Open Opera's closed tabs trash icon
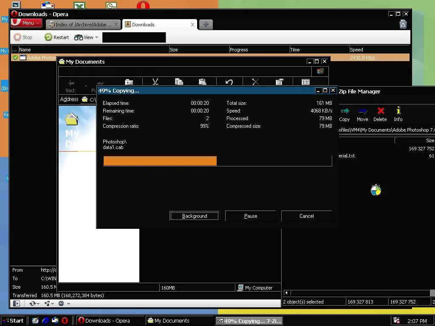 pos(403,24)
